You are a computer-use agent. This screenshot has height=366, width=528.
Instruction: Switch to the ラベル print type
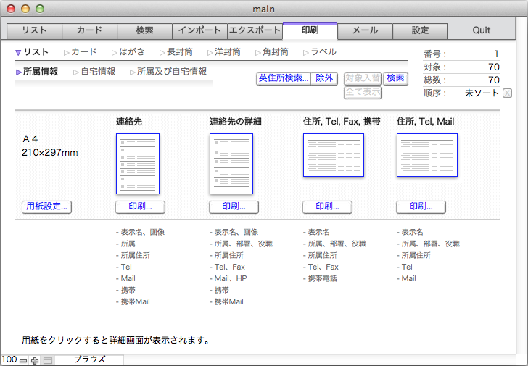(323, 52)
